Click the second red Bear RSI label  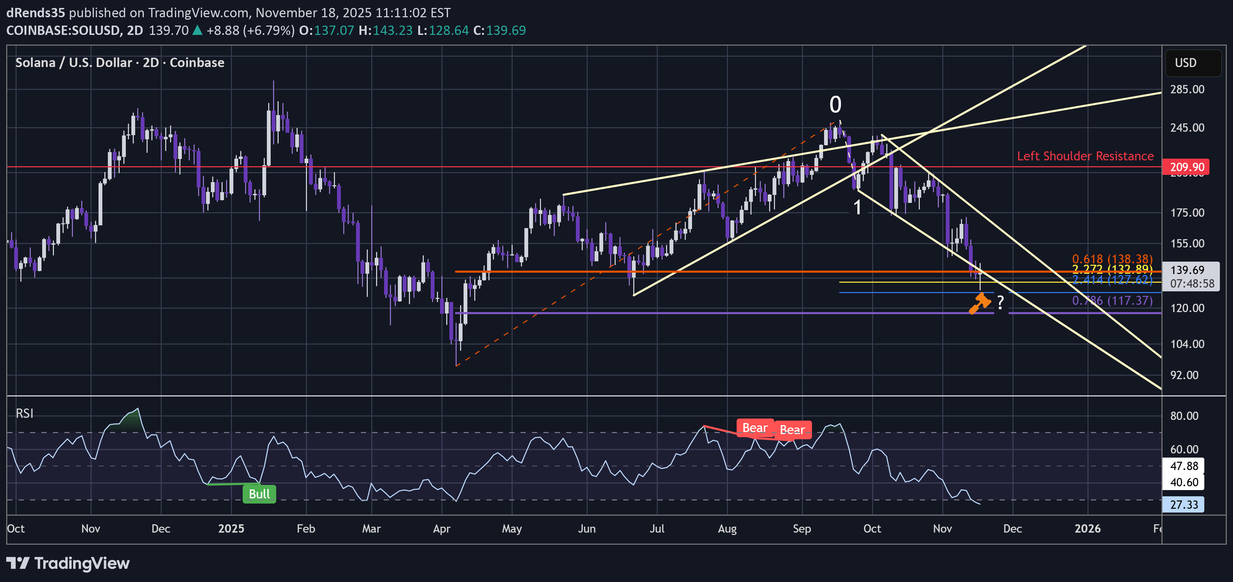792,430
